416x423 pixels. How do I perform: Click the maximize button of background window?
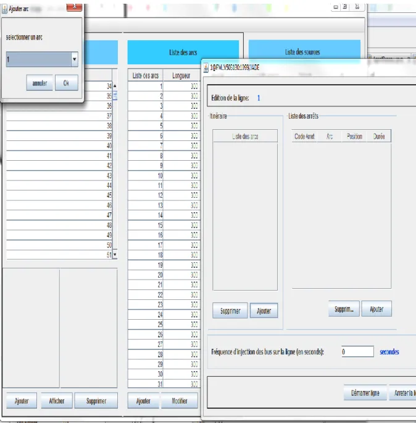click(345, 7)
